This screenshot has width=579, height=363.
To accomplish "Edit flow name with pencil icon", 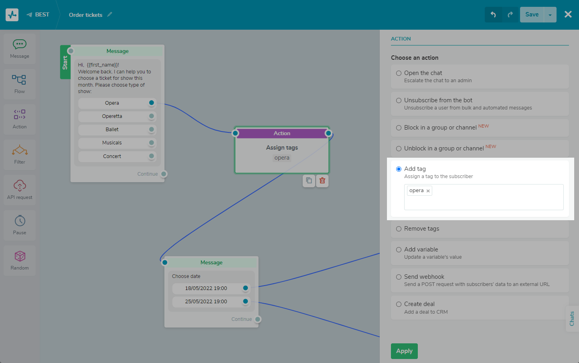I will point(110,15).
